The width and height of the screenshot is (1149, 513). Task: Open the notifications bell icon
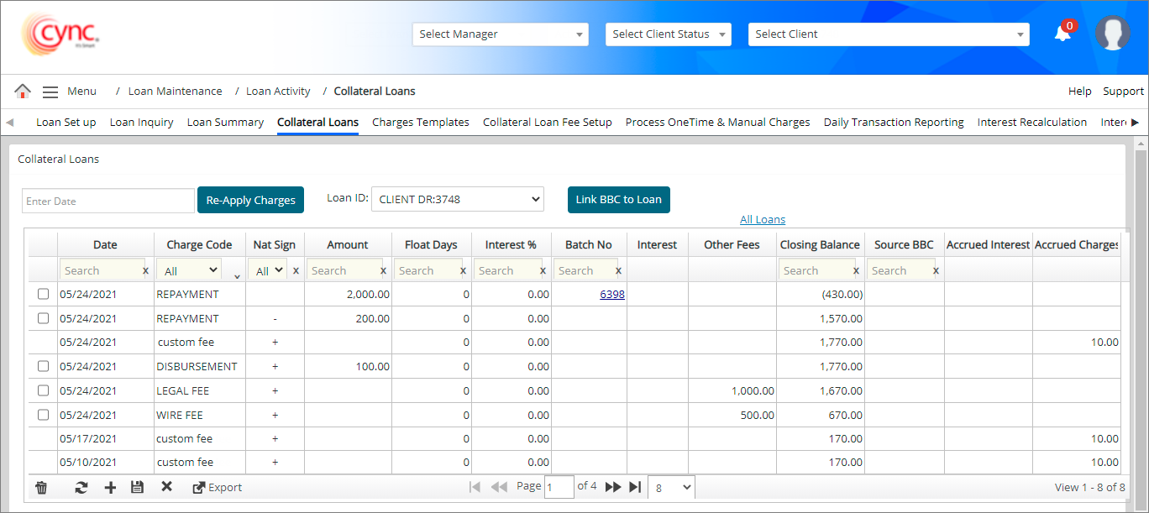click(1062, 34)
